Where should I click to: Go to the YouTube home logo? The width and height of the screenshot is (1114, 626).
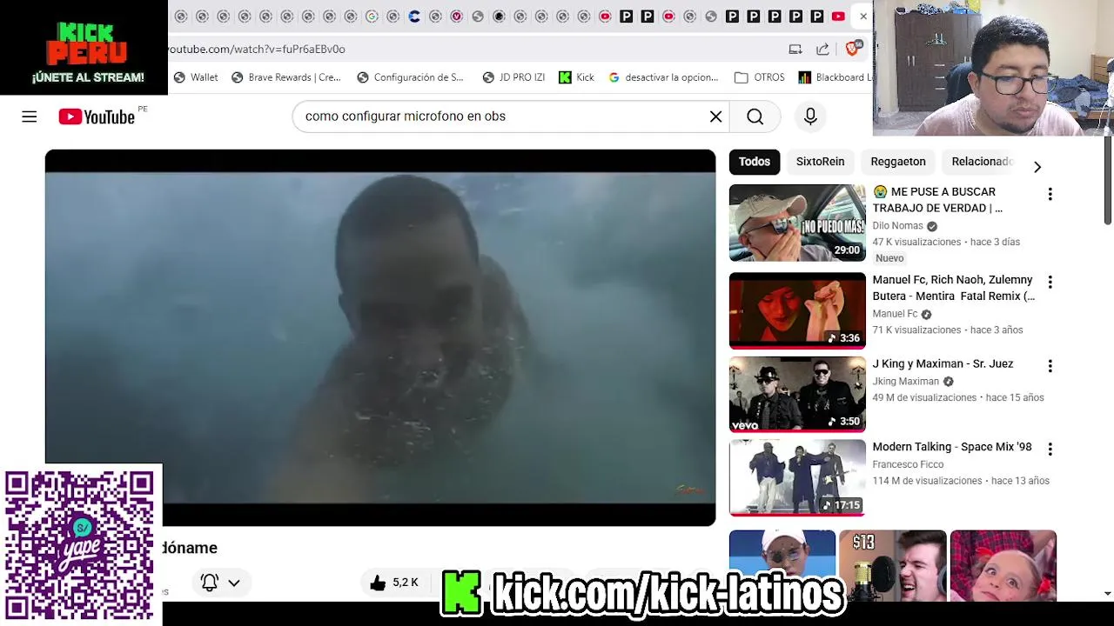tap(97, 117)
